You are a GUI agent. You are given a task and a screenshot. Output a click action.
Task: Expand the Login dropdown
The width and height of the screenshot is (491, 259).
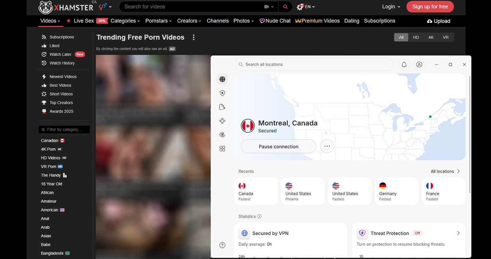point(391,7)
